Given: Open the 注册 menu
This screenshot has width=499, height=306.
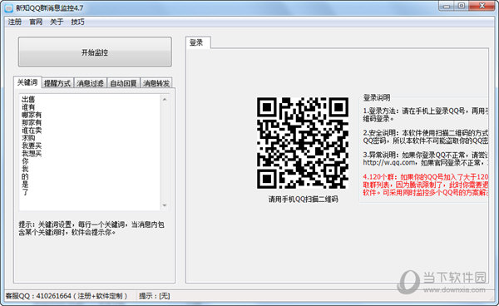Looking at the screenshot, I should point(15,22).
